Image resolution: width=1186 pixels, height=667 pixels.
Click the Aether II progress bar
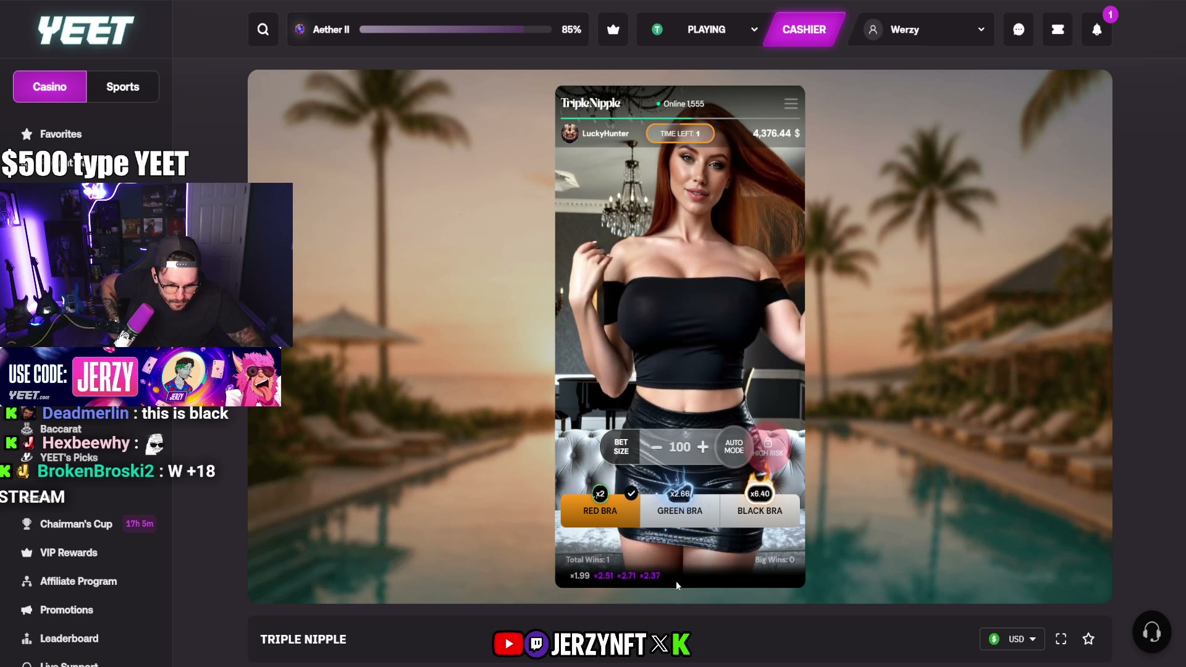click(x=455, y=30)
